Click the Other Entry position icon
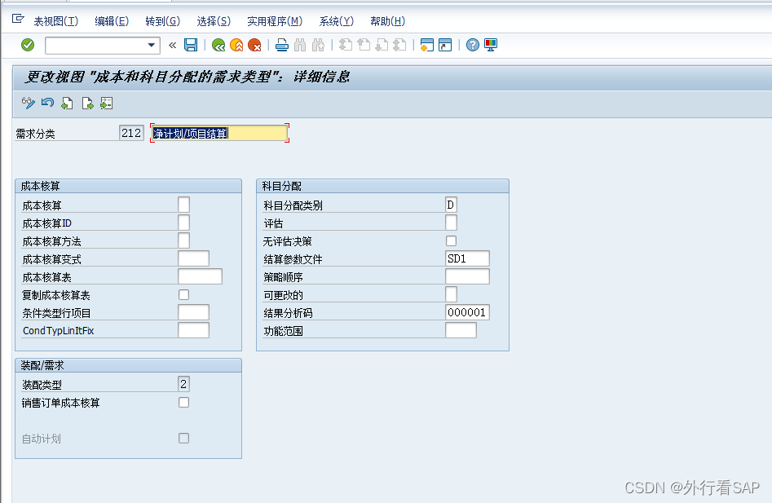This screenshot has width=772, height=503. [x=106, y=104]
